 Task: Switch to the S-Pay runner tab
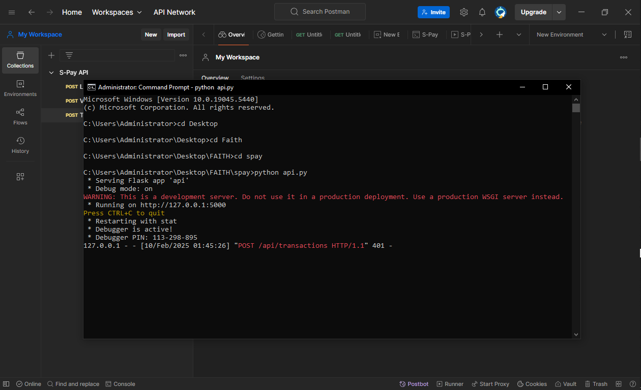tap(461, 35)
